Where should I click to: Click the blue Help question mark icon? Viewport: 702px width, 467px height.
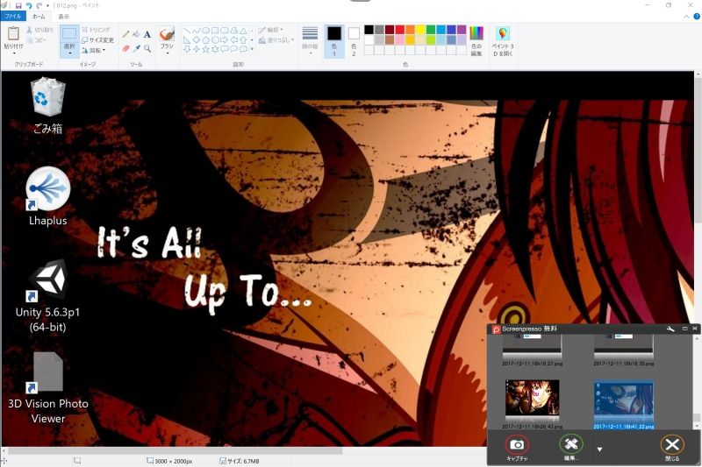pos(697,17)
